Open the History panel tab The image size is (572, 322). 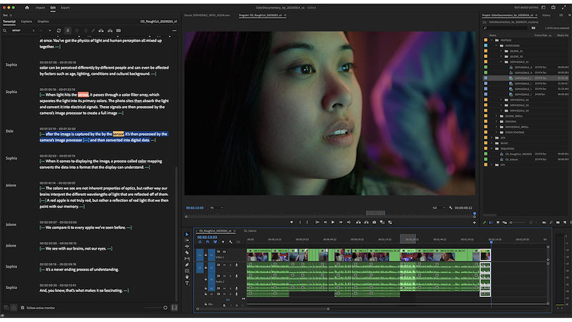tap(546, 15)
